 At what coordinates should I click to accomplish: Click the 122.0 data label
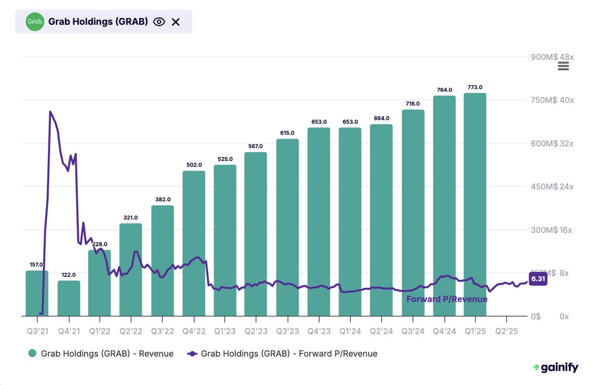point(69,275)
